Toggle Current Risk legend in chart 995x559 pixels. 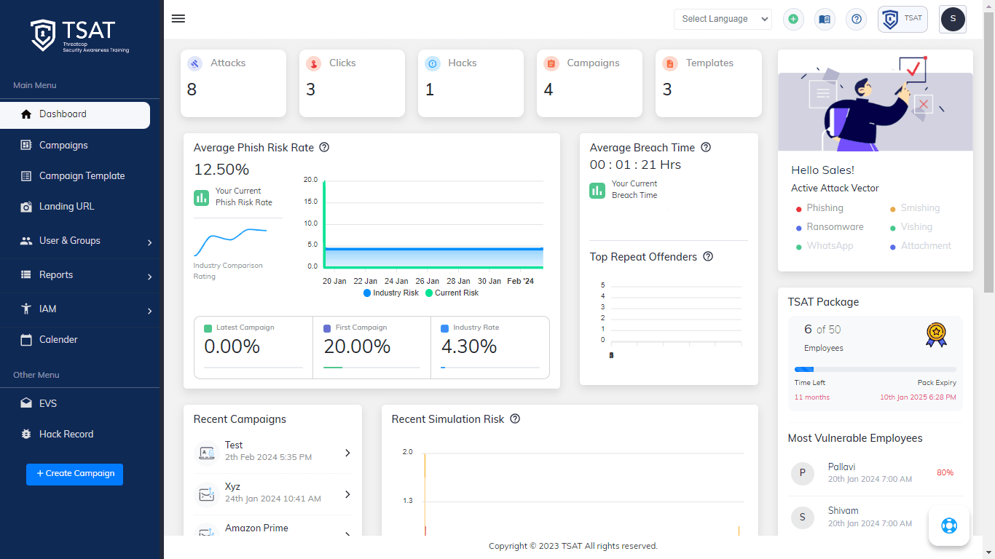coord(452,293)
